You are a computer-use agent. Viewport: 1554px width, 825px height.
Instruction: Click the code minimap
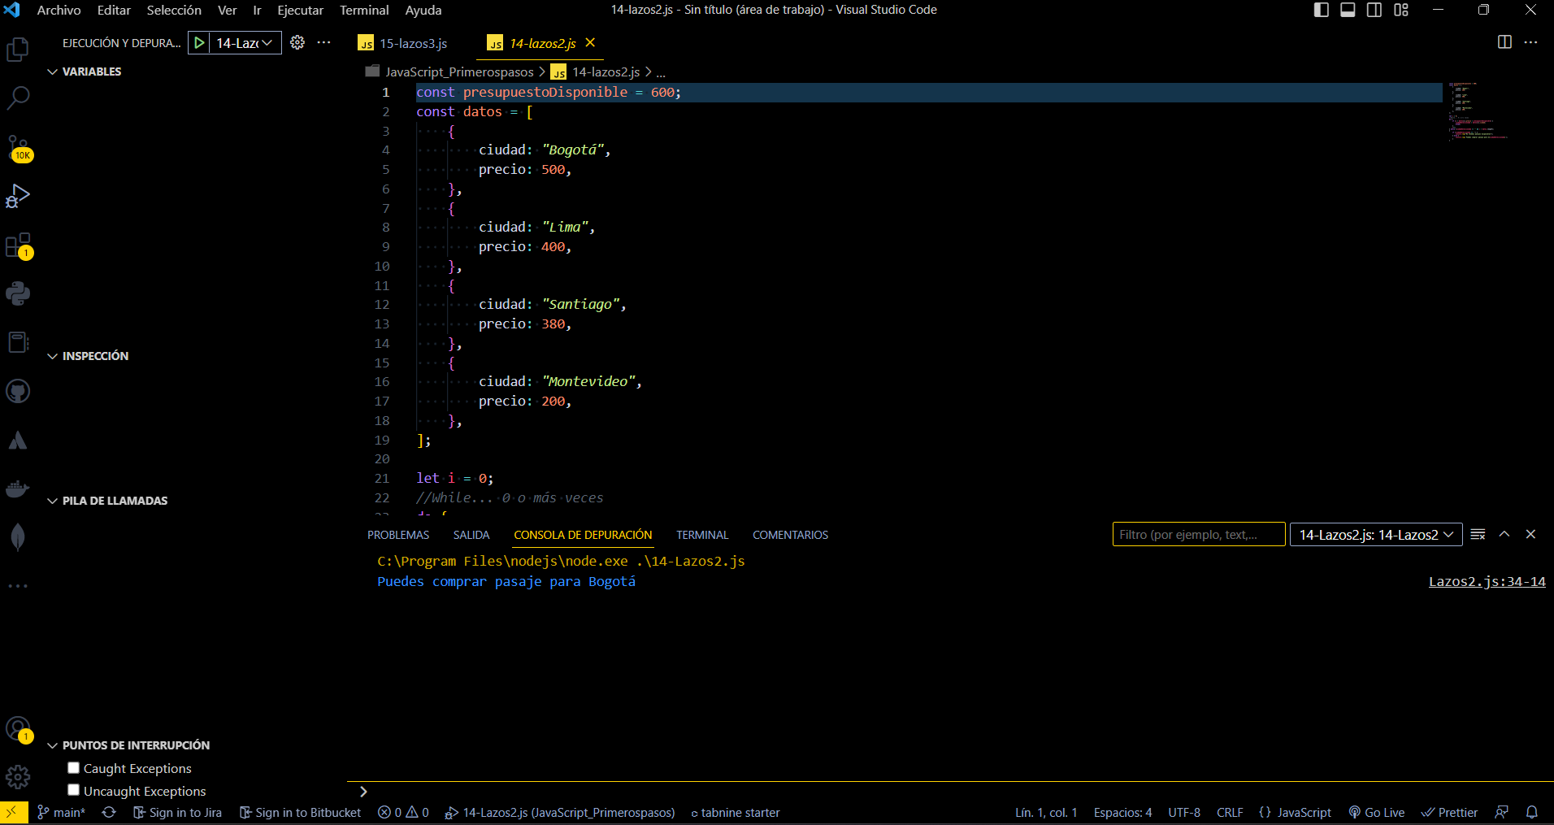[x=1478, y=111]
